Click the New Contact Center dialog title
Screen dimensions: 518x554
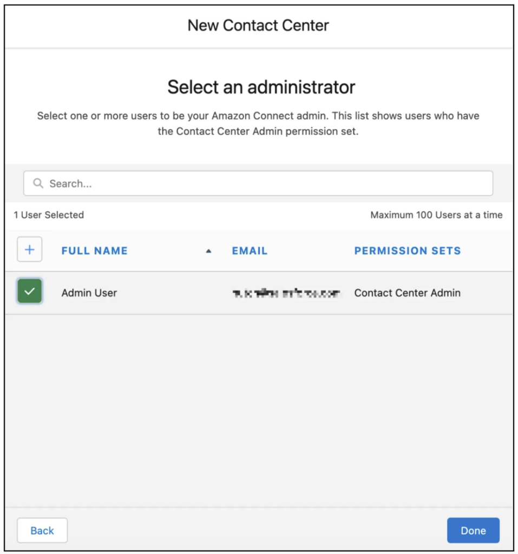pyautogui.click(x=258, y=25)
